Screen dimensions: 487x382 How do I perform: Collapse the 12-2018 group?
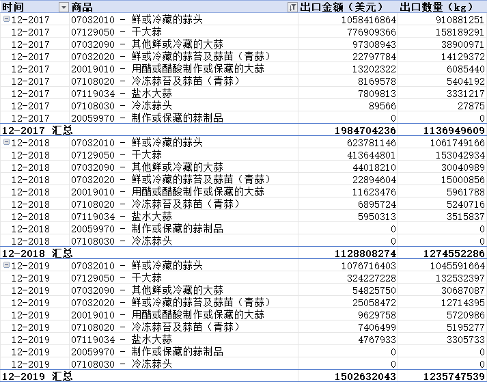coord(6,142)
